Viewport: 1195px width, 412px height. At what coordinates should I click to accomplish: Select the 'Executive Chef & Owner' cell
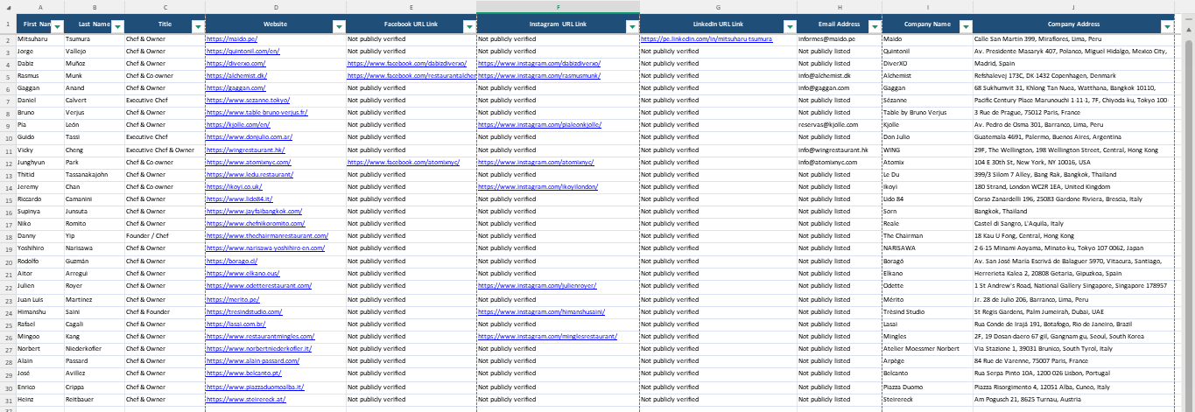tap(165, 150)
